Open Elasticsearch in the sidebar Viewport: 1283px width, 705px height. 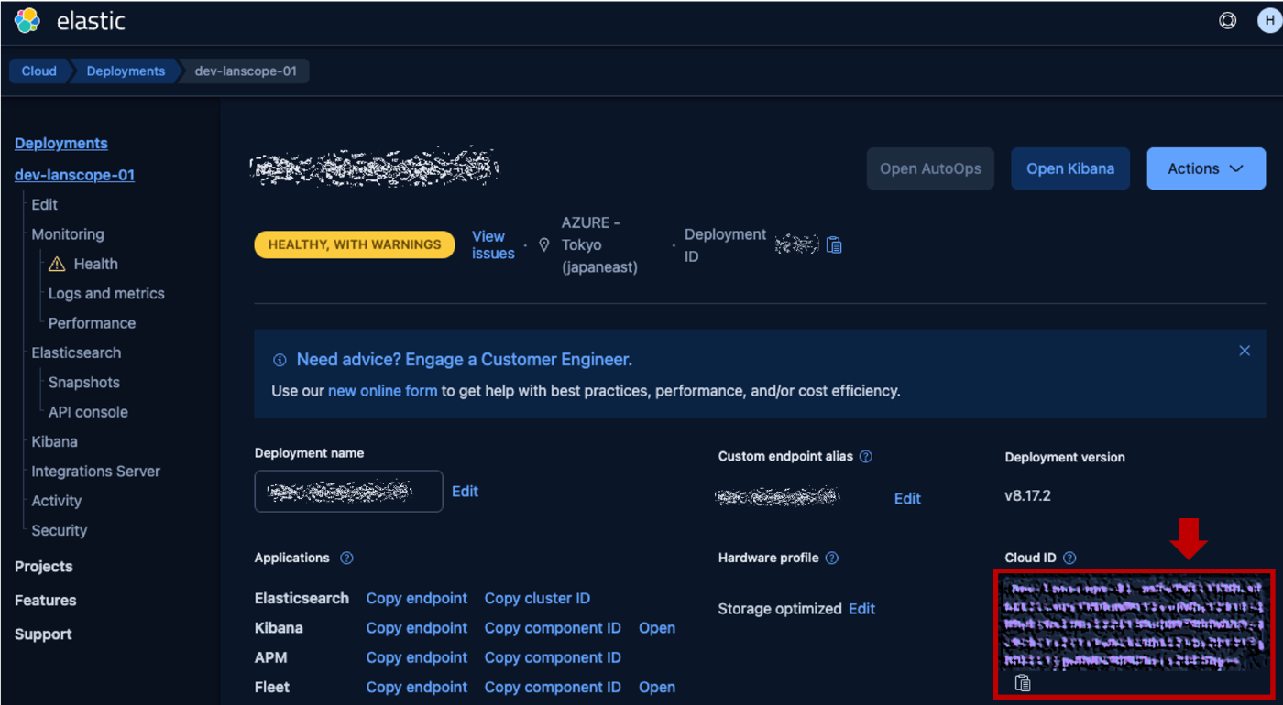pos(76,352)
